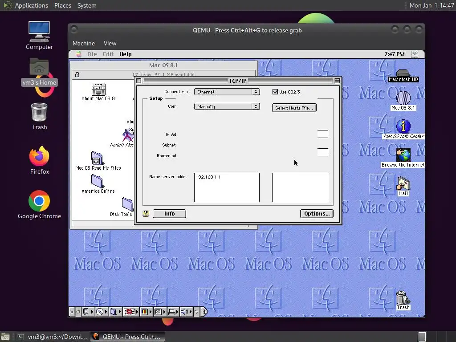Image resolution: width=456 pixels, height=342 pixels.
Task: Open the CD player Control Strip module
Action: click(101, 312)
